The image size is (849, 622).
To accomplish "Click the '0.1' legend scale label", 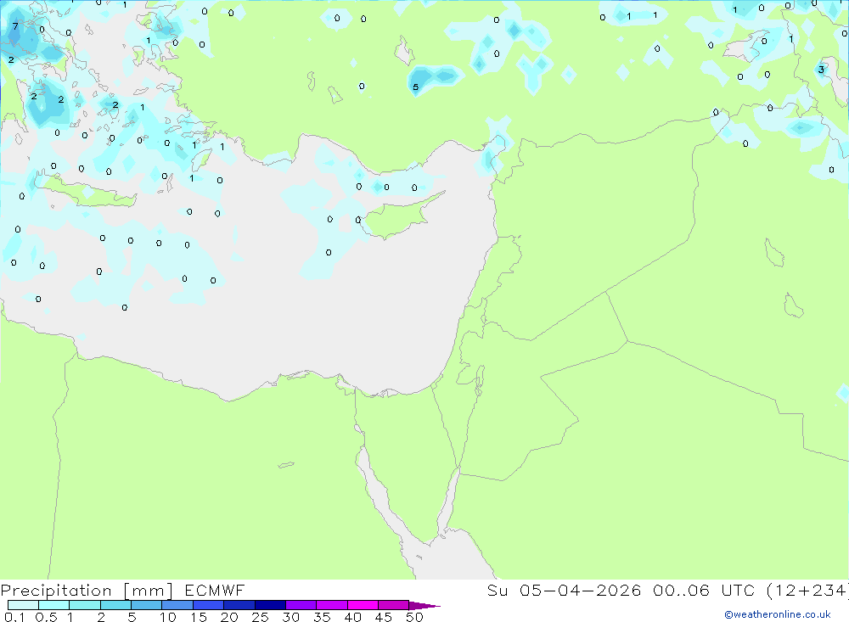I will click(14, 617).
